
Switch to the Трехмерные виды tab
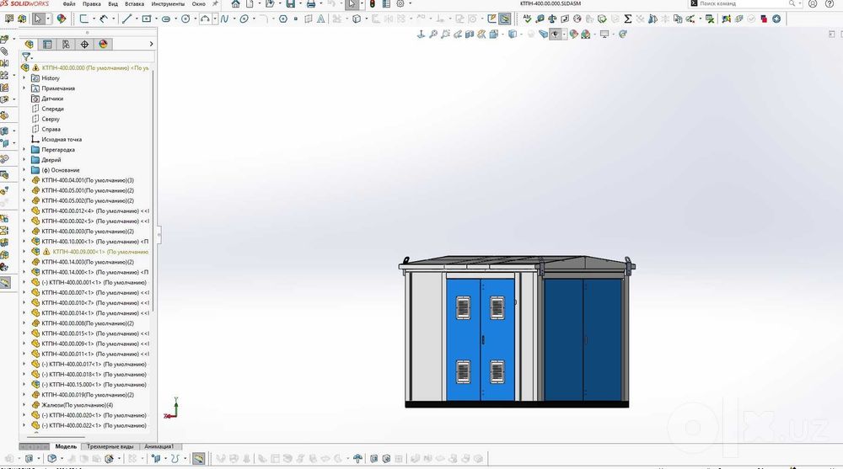pyautogui.click(x=110, y=446)
